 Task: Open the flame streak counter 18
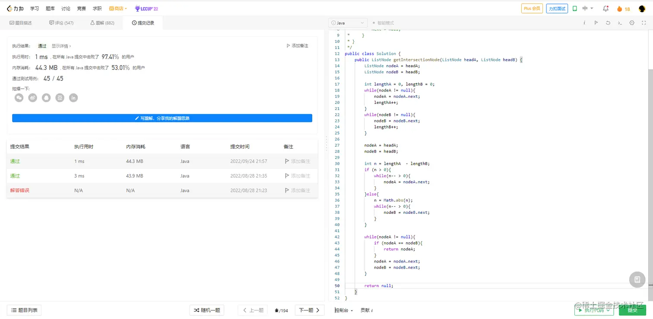click(x=623, y=9)
